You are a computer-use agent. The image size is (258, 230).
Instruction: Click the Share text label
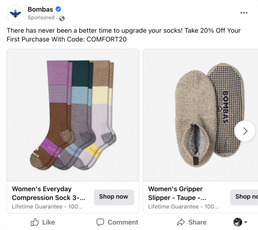point(197,222)
